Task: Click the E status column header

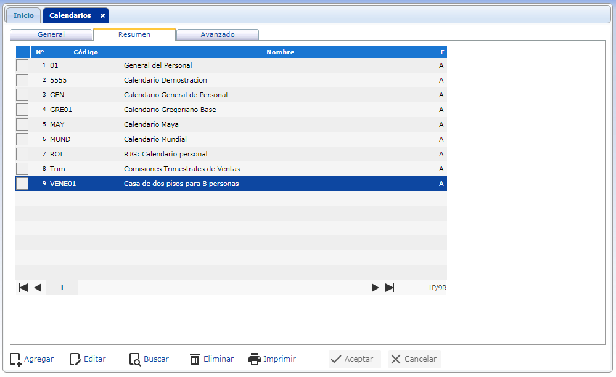Action: (x=442, y=52)
